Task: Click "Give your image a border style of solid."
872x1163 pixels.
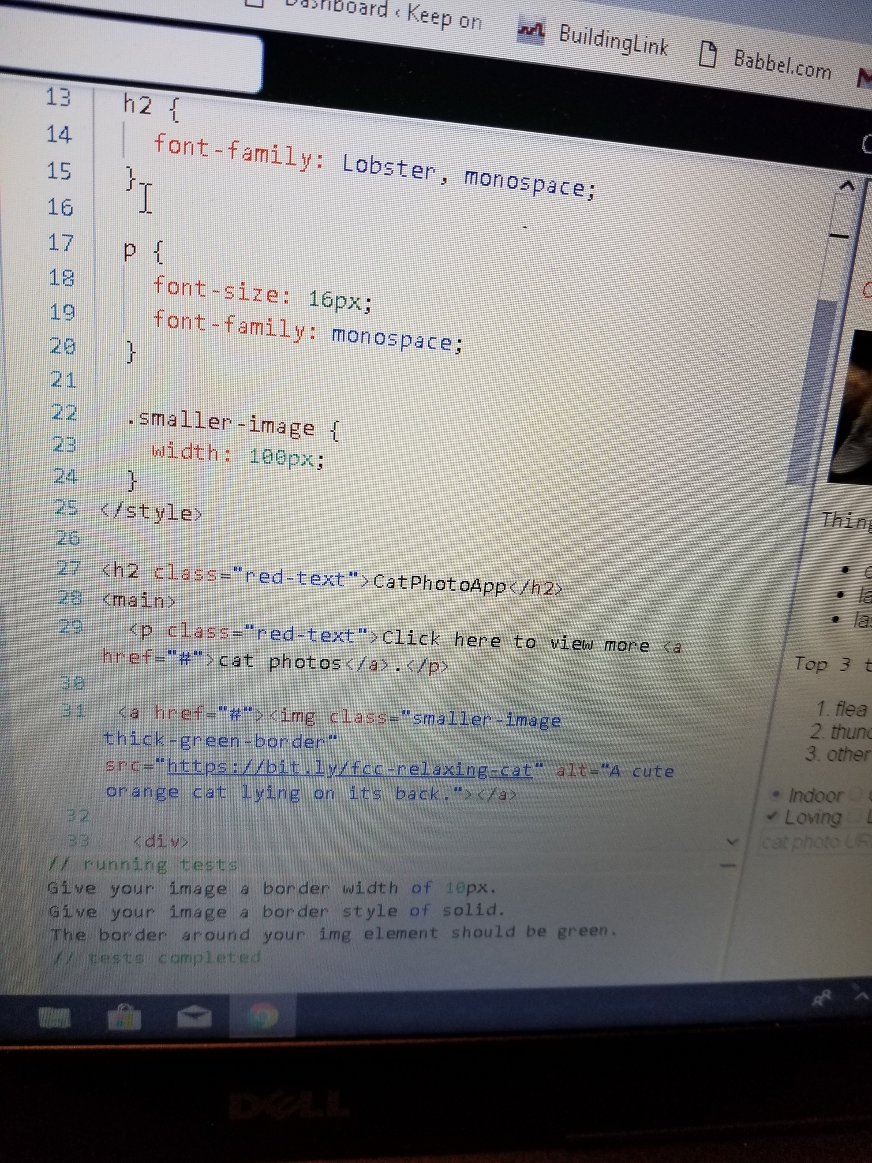Action: [x=277, y=911]
